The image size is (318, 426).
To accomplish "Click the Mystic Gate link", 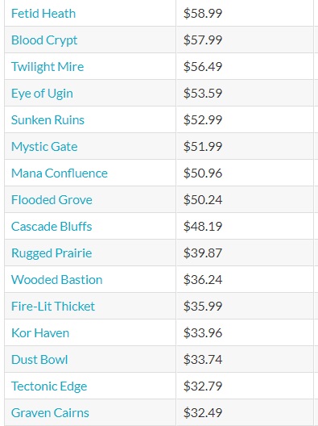I will point(44,147).
